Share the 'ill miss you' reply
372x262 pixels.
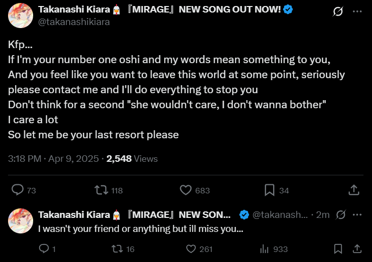357,248
